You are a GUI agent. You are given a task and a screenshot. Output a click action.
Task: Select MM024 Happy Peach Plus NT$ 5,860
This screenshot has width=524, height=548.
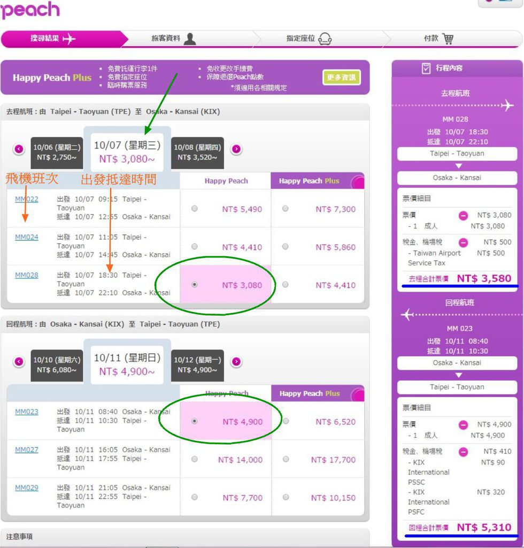[285, 247]
